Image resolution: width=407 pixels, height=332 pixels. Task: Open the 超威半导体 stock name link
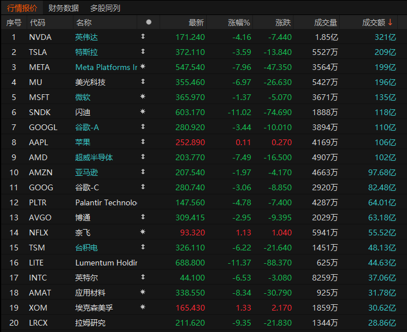click(94, 157)
